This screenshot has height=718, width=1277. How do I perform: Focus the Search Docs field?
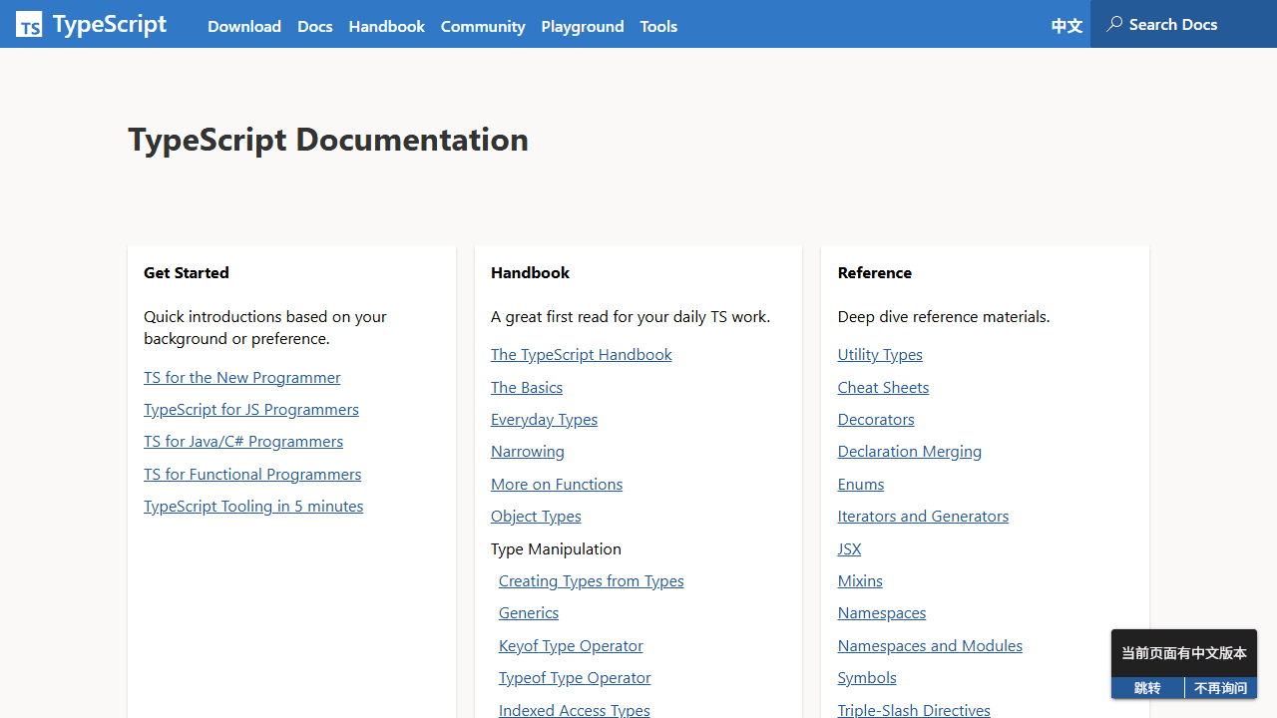click(1183, 24)
